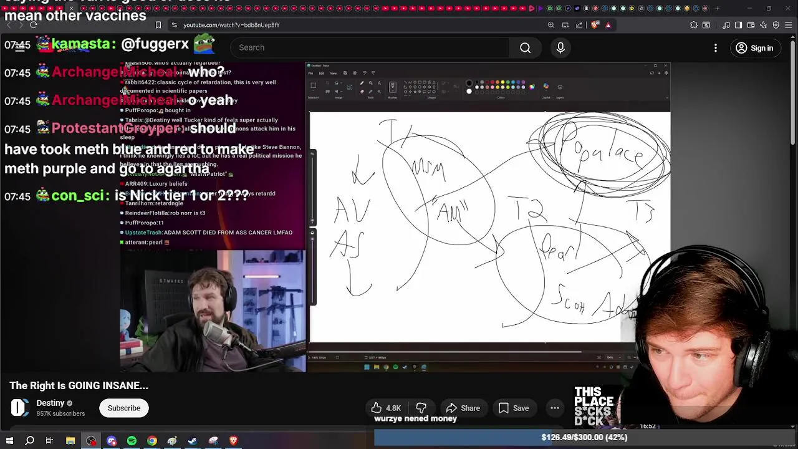Open Spotify from the taskbar
The image size is (798, 449).
pyautogui.click(x=132, y=441)
